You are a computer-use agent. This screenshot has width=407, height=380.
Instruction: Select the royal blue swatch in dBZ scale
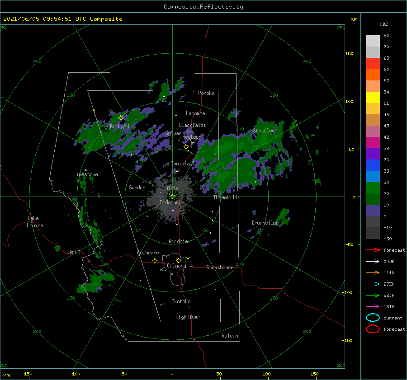pyautogui.click(x=373, y=165)
